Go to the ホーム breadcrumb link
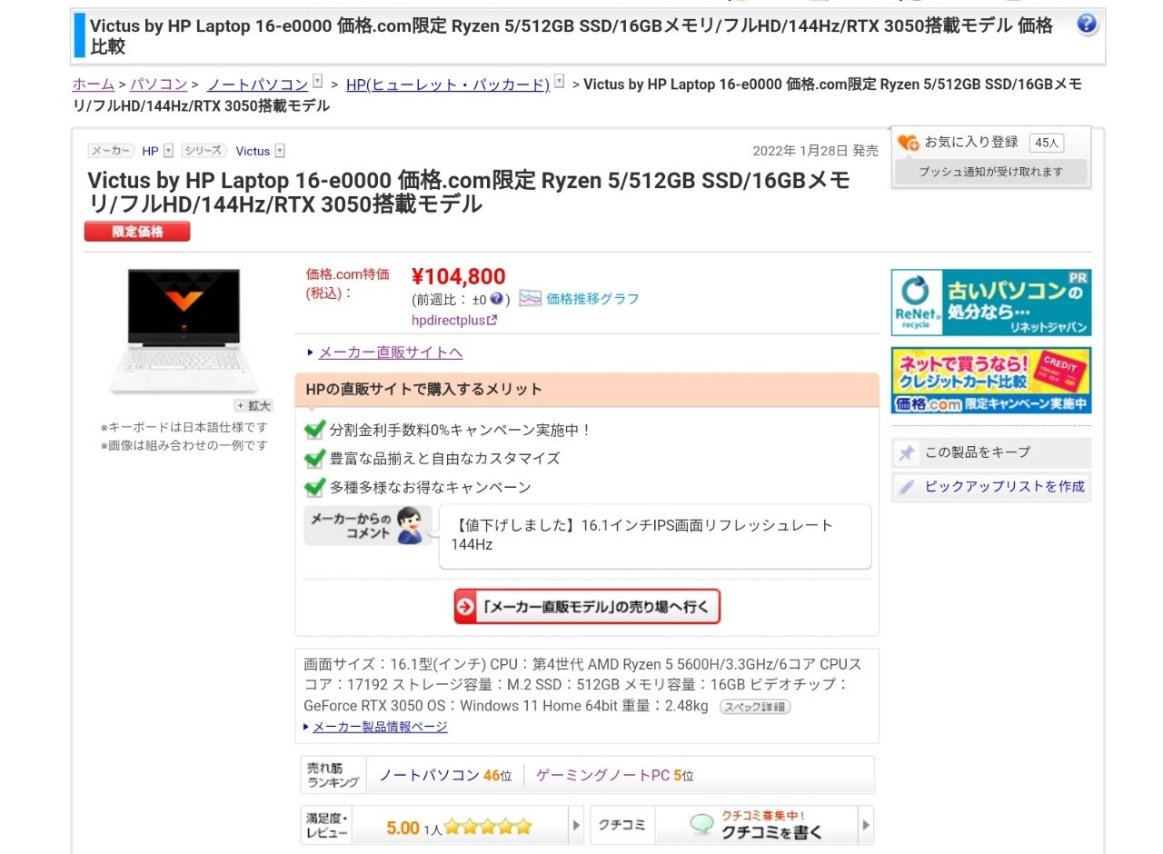The width and height of the screenshot is (1163, 854). click(94, 84)
